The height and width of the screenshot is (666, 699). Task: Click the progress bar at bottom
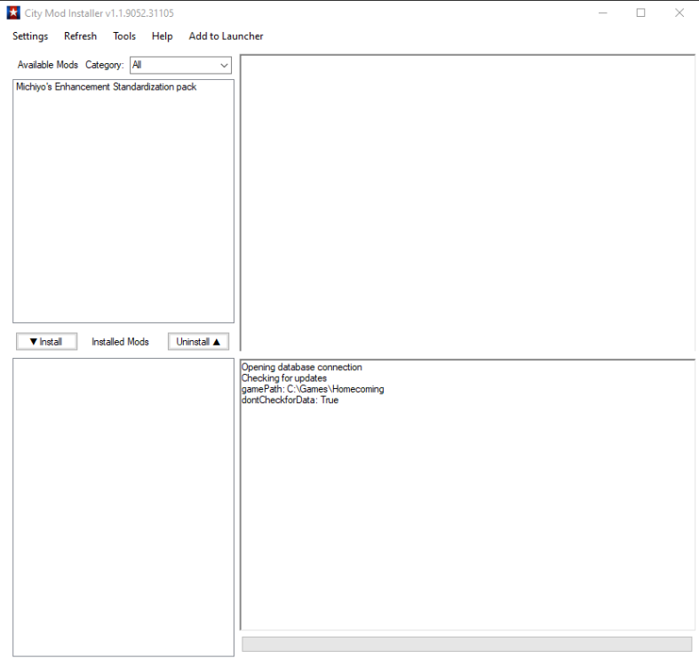point(467,644)
